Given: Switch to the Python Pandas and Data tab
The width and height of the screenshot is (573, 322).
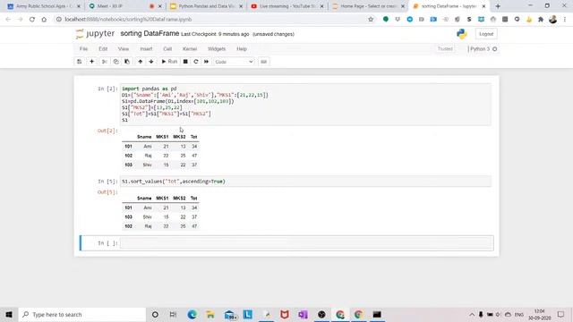Looking at the screenshot, I should 206,6.
